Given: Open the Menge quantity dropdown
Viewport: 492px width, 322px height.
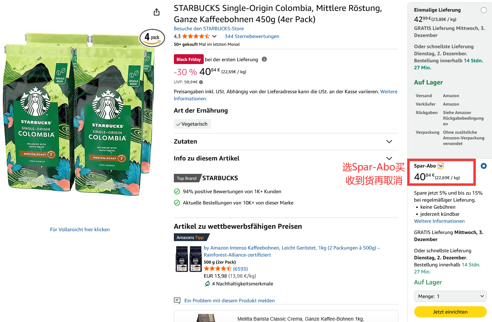Looking at the screenshot, I should point(450,296).
